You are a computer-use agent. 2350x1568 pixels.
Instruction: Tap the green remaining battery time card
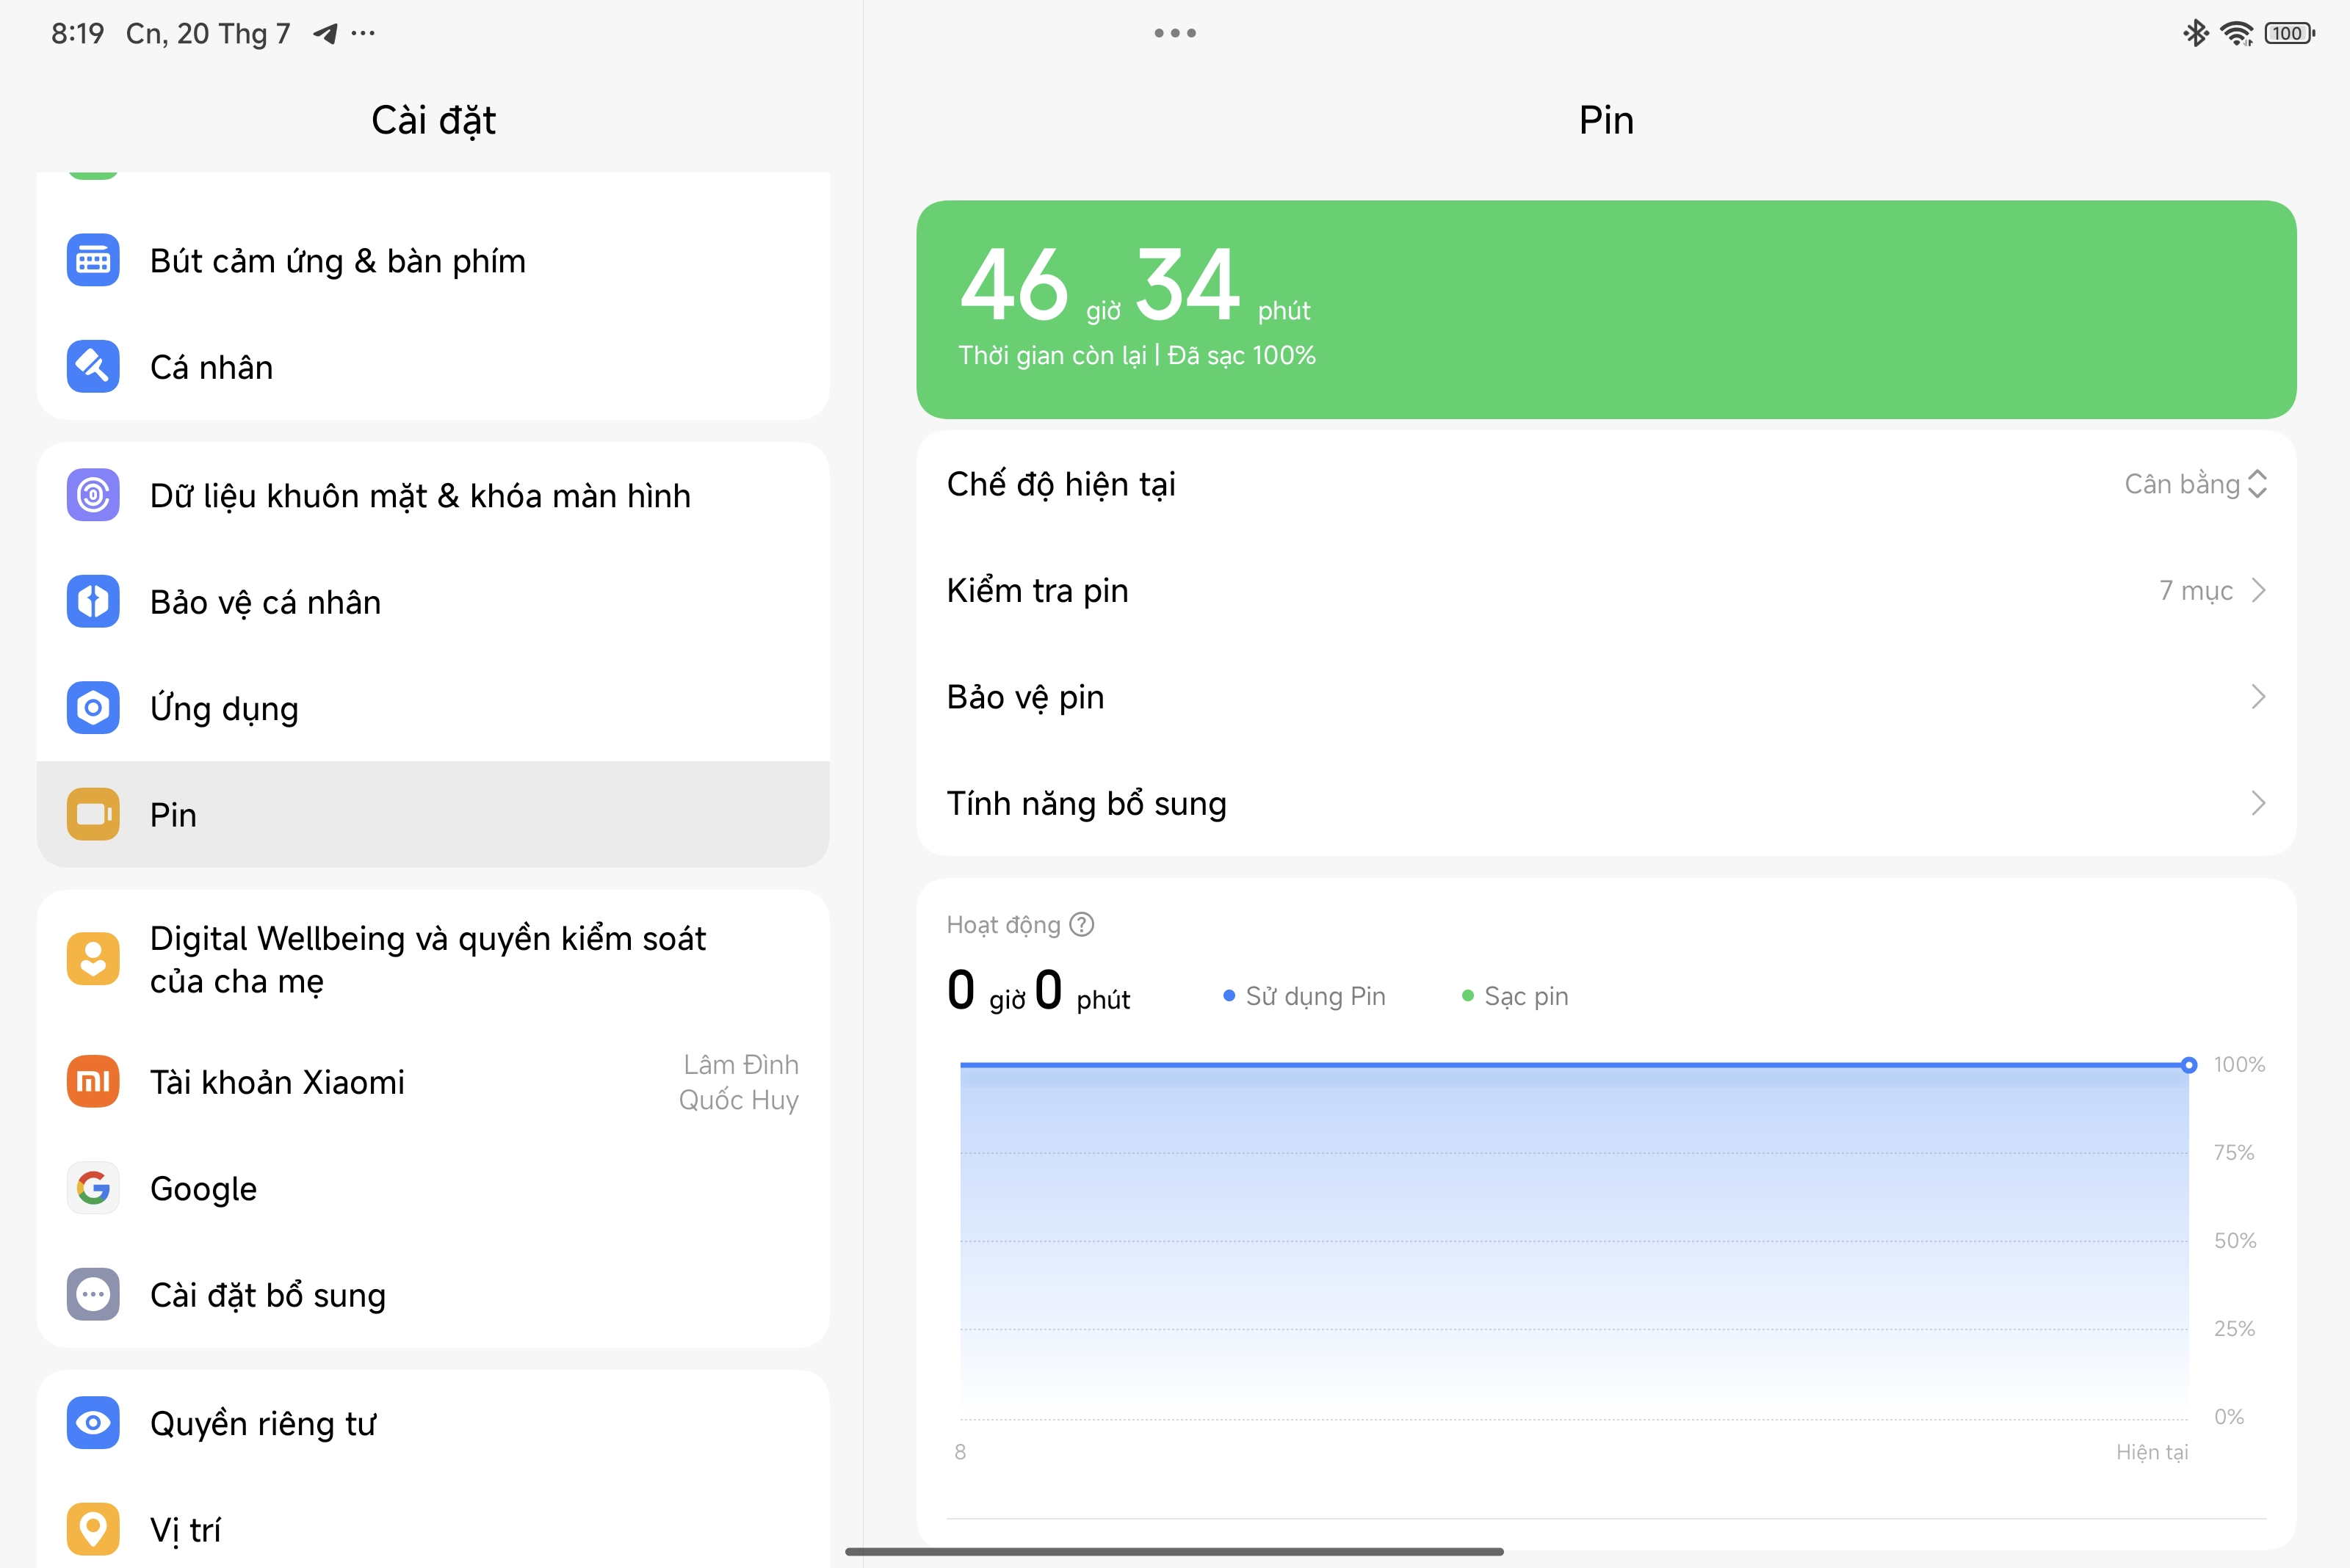click(1605, 310)
